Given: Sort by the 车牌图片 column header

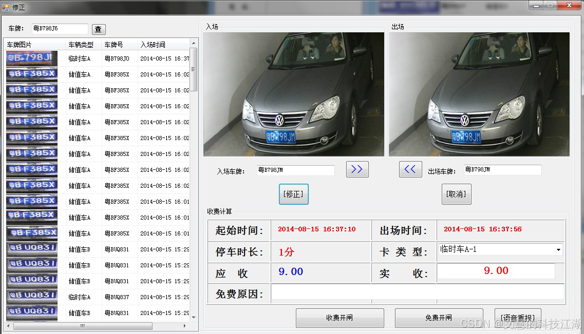Looking at the screenshot, I should [34, 45].
